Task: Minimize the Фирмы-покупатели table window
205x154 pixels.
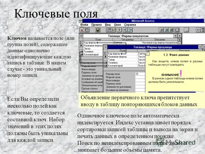Action: (176, 36)
